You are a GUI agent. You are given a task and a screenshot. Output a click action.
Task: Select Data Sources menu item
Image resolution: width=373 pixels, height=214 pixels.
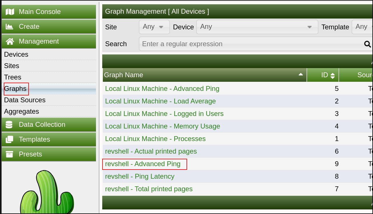(25, 100)
